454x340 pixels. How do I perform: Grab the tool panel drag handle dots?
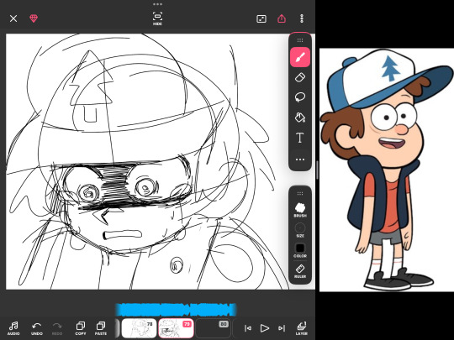coord(300,40)
